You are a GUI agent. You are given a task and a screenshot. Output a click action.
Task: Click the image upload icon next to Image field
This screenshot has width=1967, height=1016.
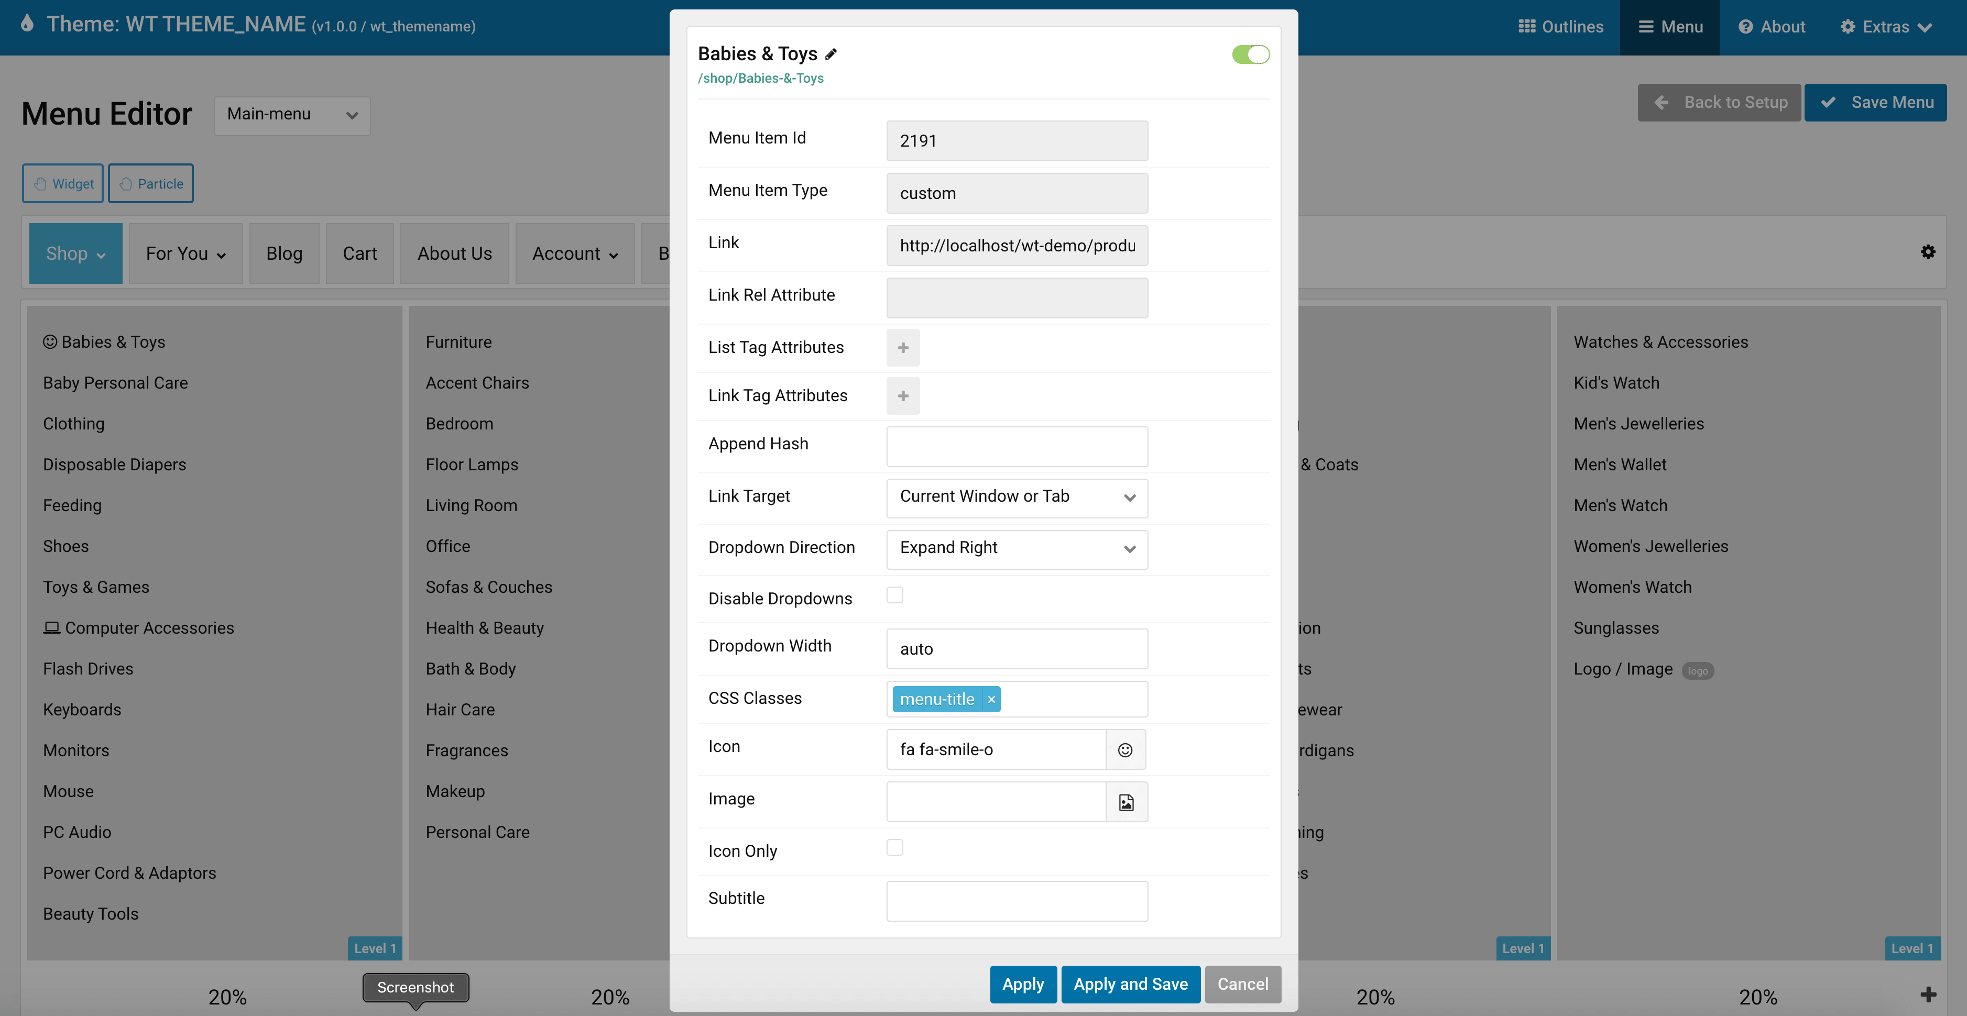1125,801
